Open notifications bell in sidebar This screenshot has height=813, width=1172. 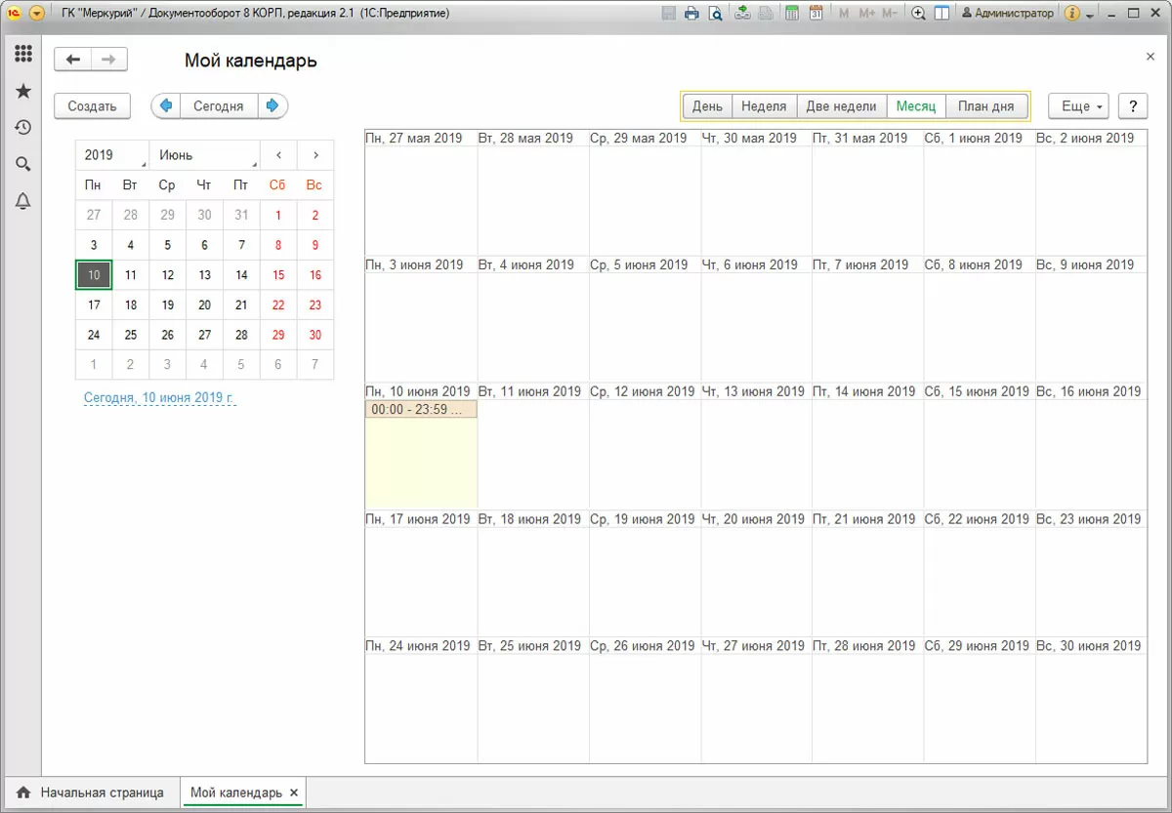pyautogui.click(x=22, y=201)
